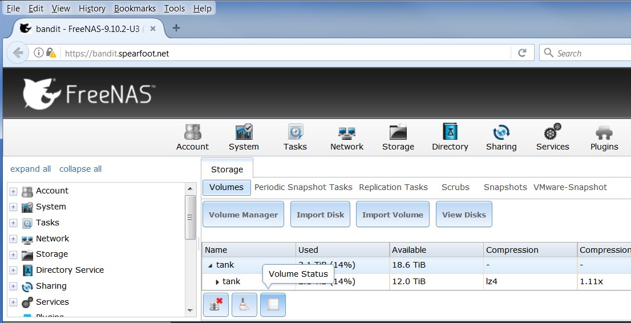Click the URL address bar
Image resolution: width=631 pixels, height=323 pixels.
(x=286, y=53)
